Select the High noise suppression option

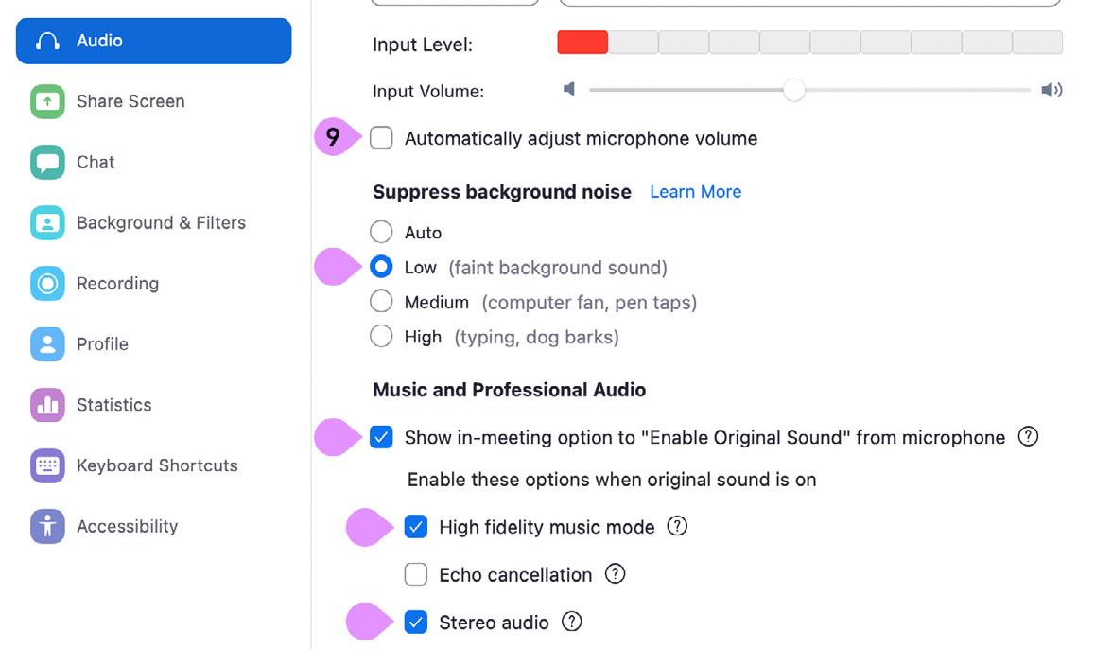tap(382, 336)
